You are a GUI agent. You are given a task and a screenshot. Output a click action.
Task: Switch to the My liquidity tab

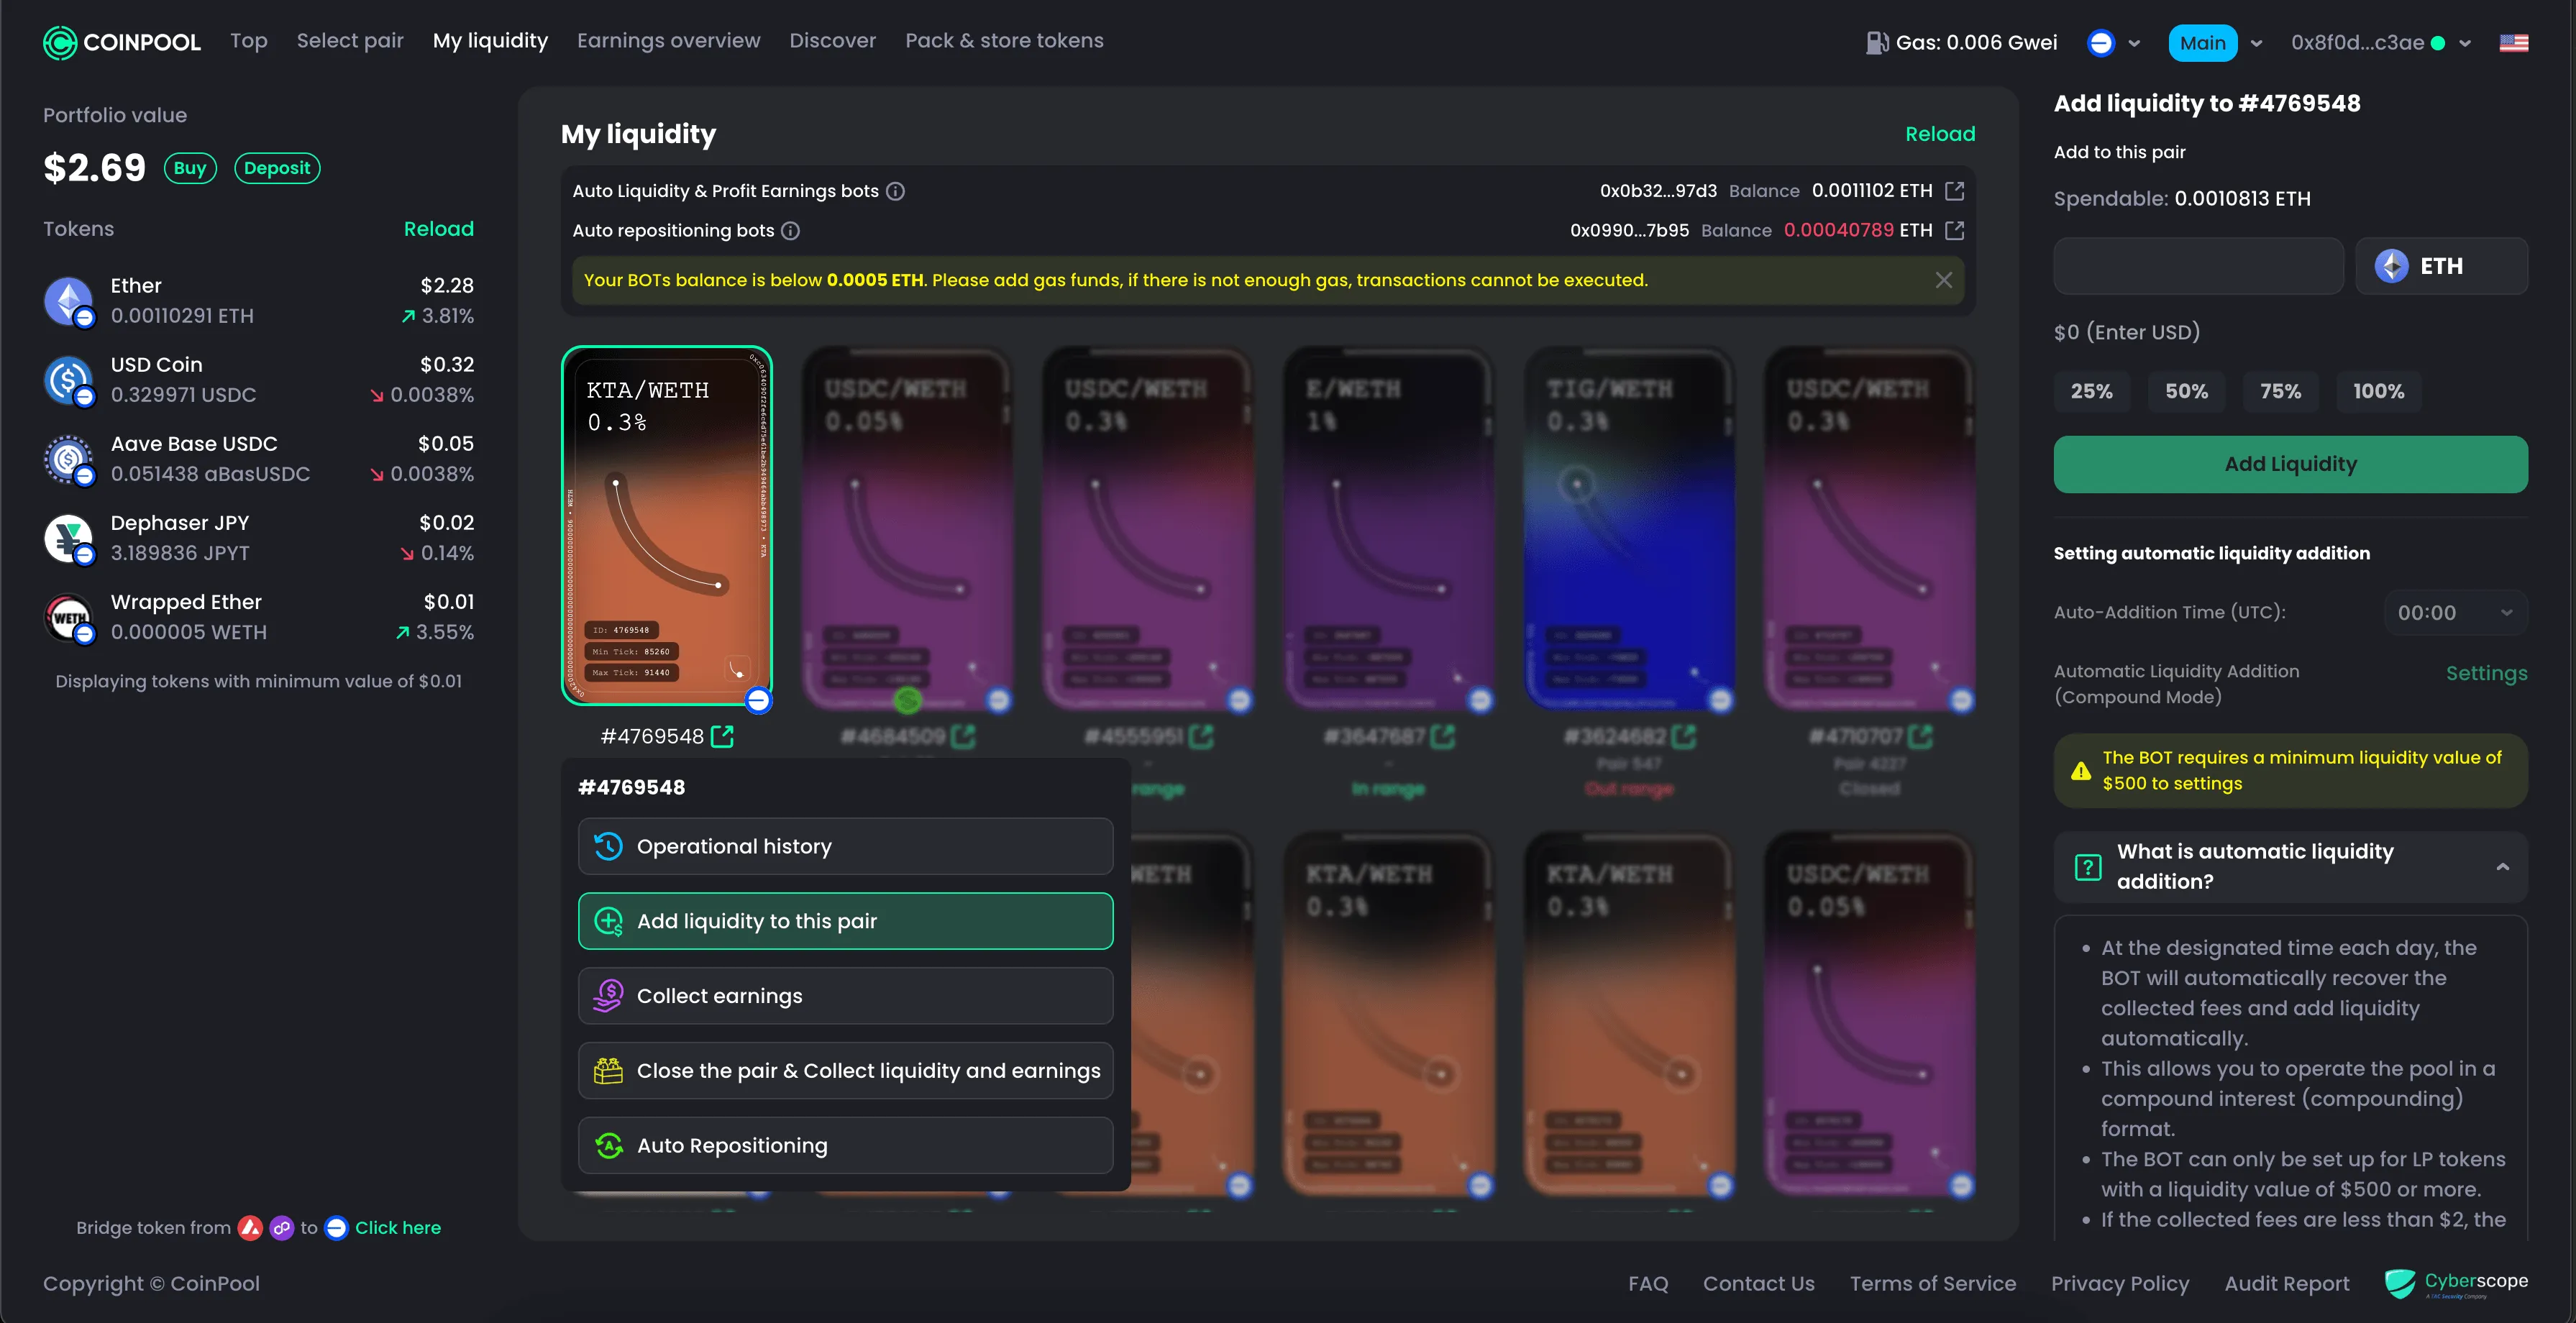pyautogui.click(x=490, y=41)
